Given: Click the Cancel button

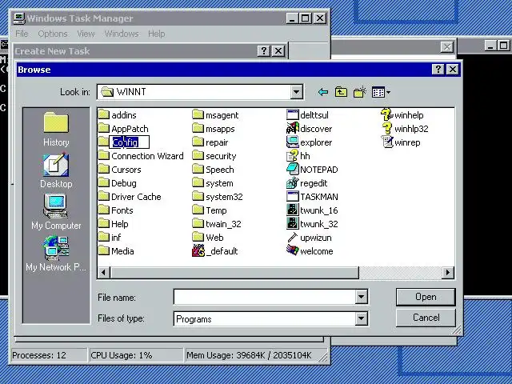Looking at the screenshot, I should click(426, 318).
